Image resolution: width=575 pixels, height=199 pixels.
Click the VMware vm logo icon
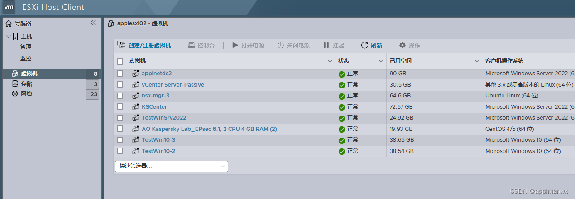(x=9, y=7)
